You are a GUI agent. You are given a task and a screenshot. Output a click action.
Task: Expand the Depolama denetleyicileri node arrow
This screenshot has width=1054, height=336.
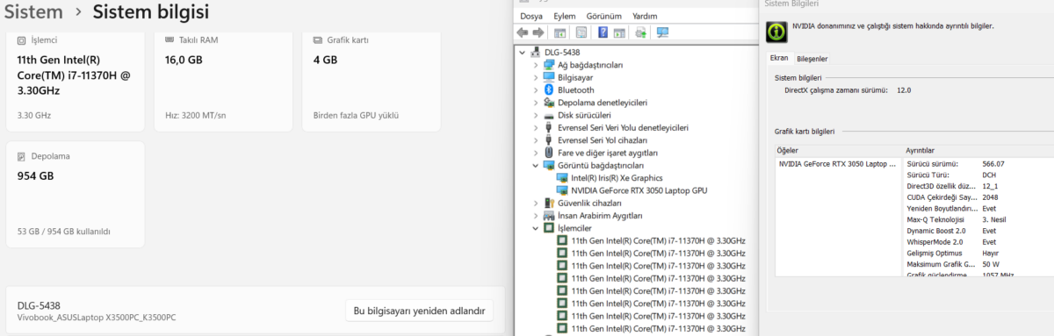[537, 103]
